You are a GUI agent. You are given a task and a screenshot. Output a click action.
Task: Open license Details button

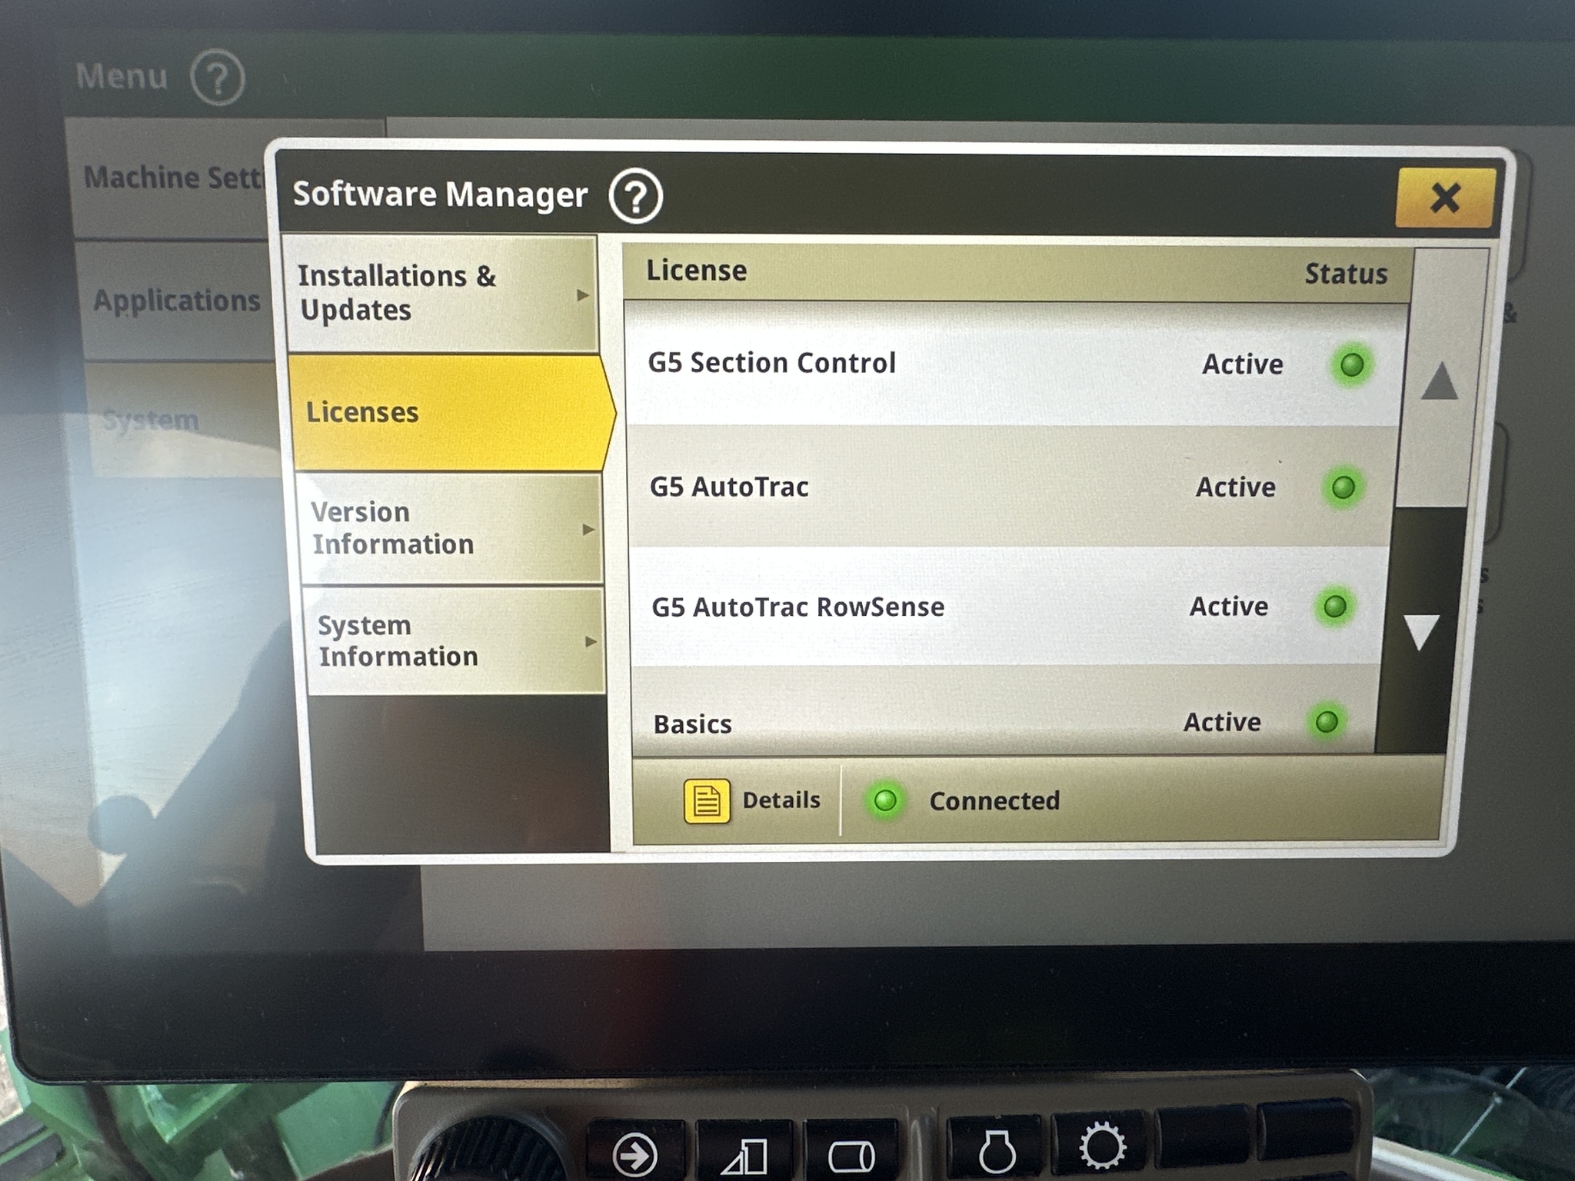tap(751, 801)
